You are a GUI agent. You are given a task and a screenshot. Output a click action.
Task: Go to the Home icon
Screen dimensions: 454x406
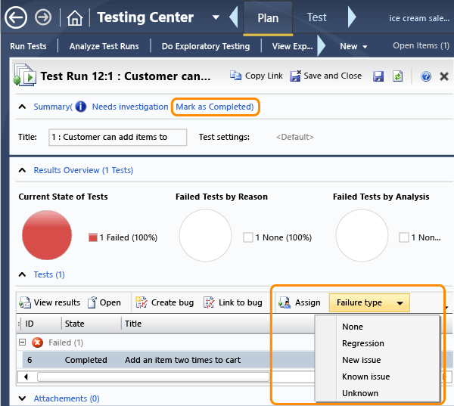pos(74,17)
